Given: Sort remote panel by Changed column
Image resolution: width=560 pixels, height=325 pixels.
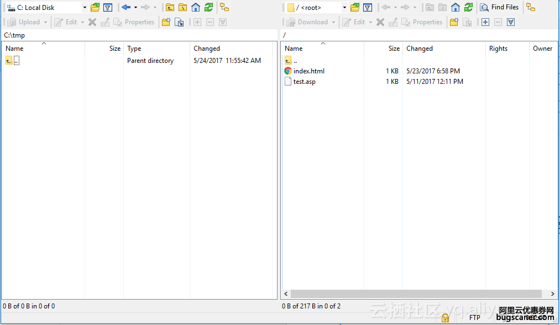Looking at the screenshot, I should point(444,49).
